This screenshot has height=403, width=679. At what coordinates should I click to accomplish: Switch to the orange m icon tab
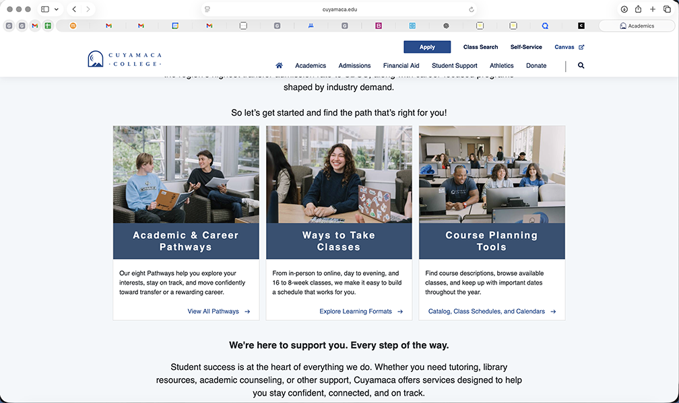[x=73, y=26]
